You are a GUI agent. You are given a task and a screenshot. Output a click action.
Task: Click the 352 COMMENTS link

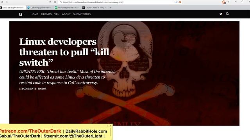(x=28, y=89)
